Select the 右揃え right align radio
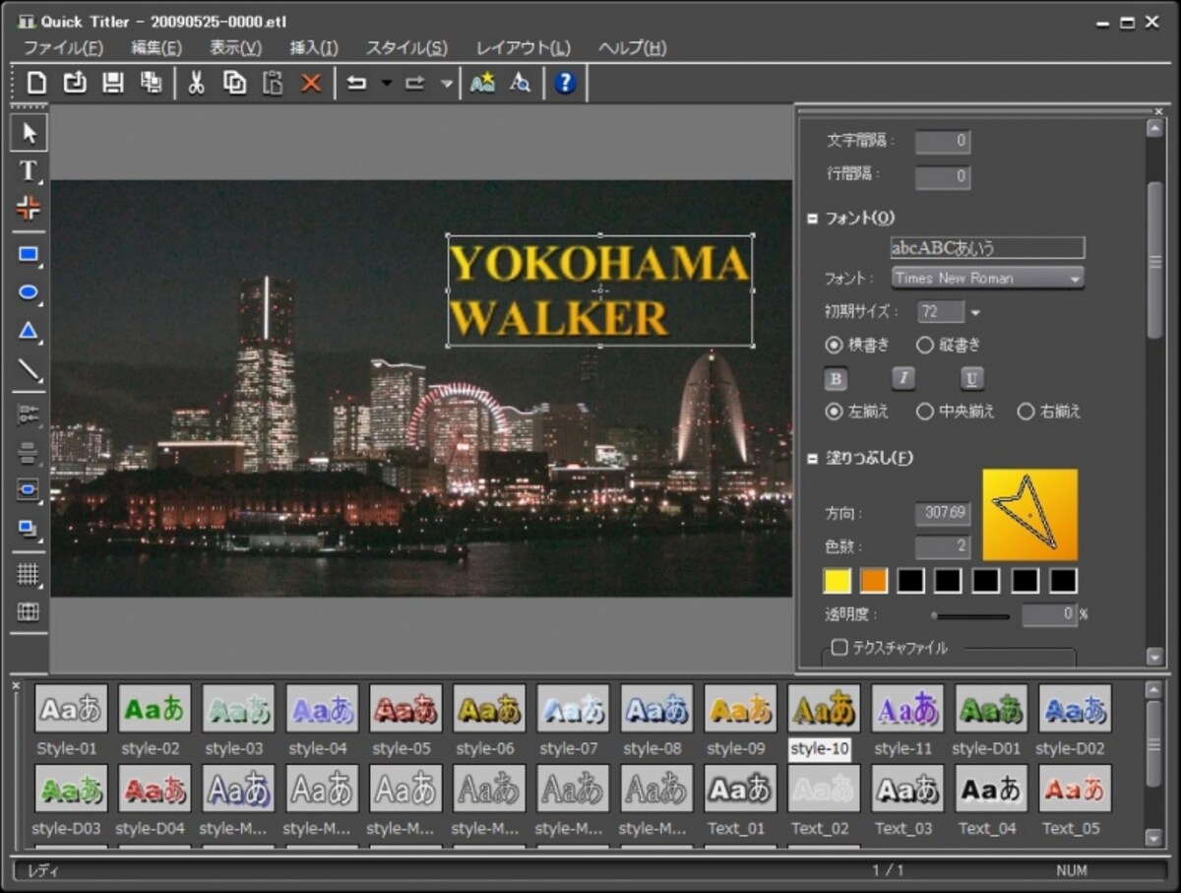 tap(1026, 412)
